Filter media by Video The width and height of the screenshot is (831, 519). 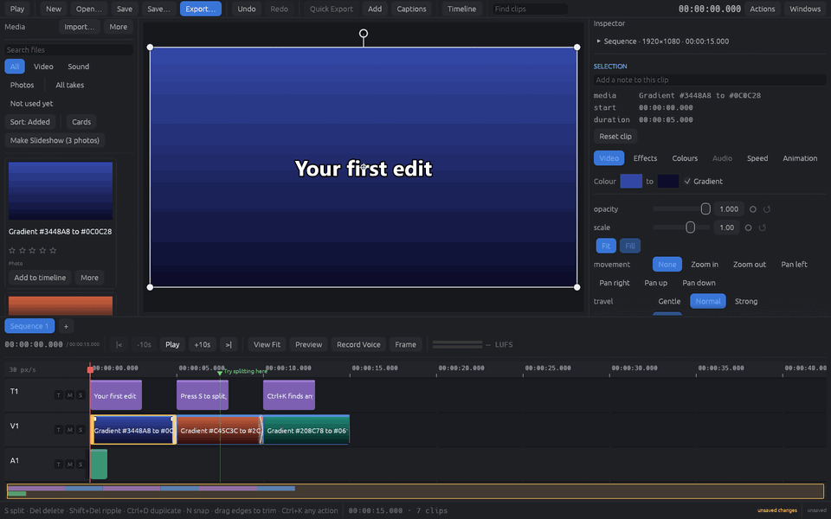coord(43,67)
